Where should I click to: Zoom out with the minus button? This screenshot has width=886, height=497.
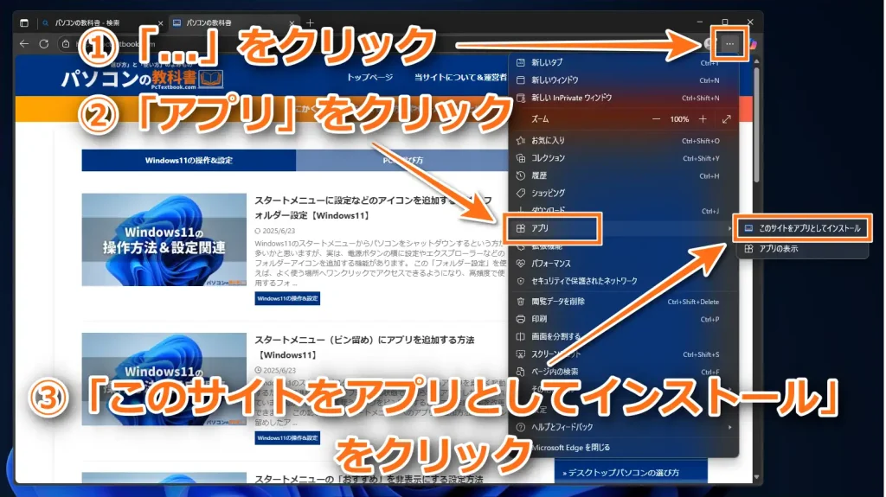[x=656, y=118]
